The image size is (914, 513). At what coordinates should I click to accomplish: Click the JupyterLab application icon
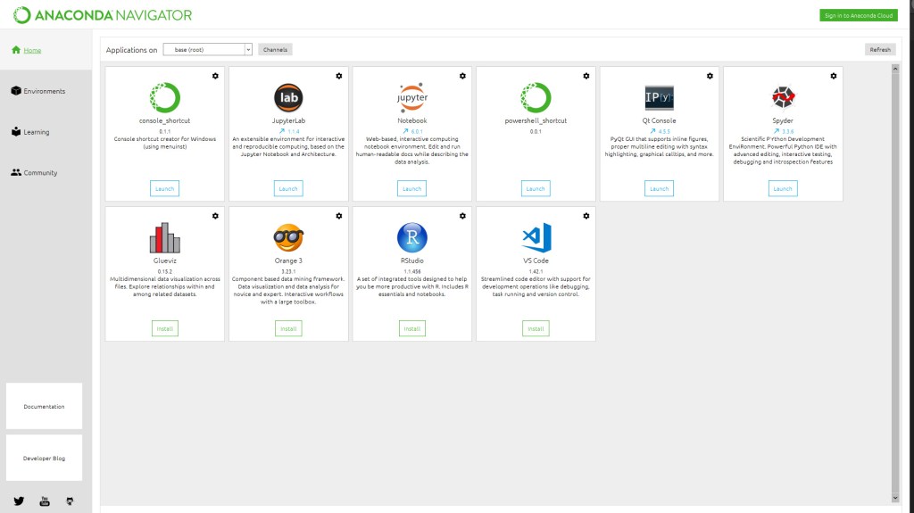pos(288,96)
